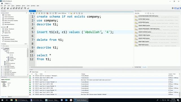This screenshot has width=181, height=102.
Task: Collapse the Columns node
Action: click(7, 53)
